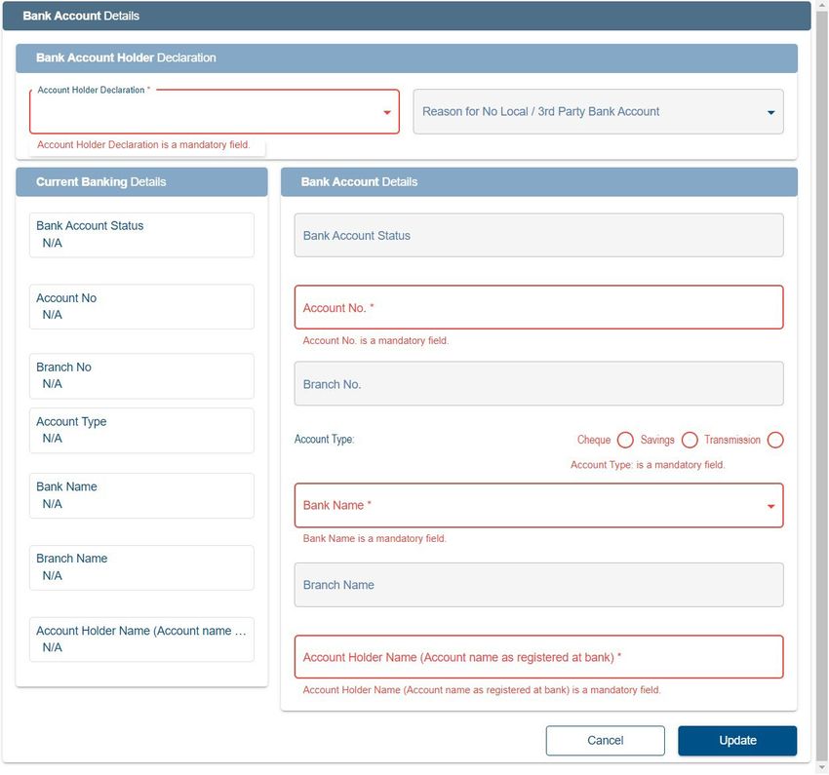Focus the Account Holder Name input field
The width and height of the screenshot is (829, 775).
click(x=538, y=657)
